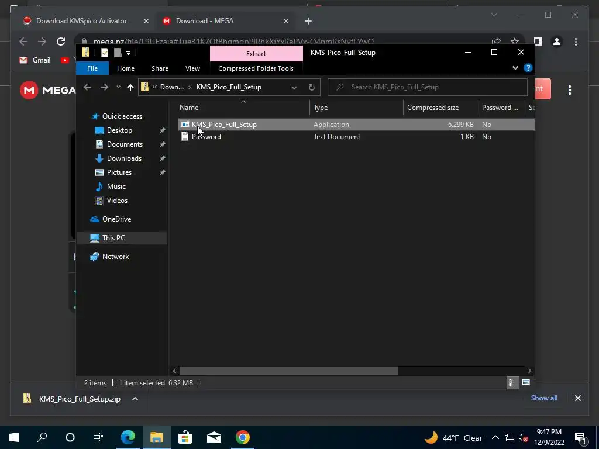Screen dimensions: 599x449
Task: Open the File menu in Explorer
Action: [x=92, y=68]
